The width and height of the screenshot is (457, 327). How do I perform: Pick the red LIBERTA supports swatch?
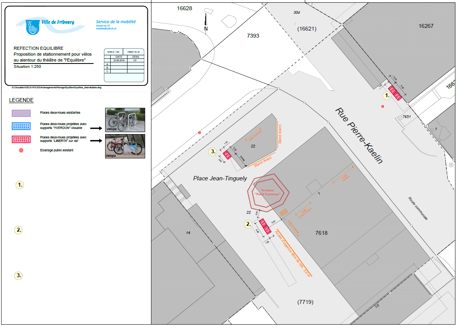click(21, 139)
